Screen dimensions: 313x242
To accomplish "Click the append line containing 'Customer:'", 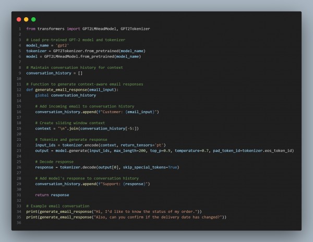I will point(97,112).
